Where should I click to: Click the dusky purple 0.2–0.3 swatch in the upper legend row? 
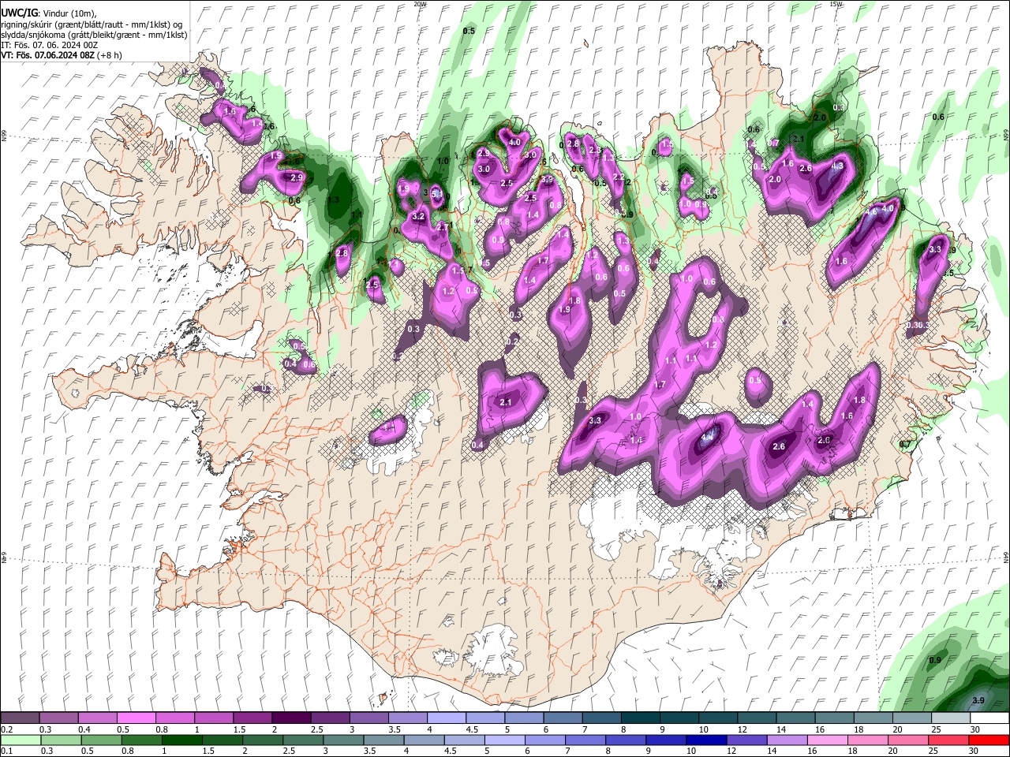(20, 718)
